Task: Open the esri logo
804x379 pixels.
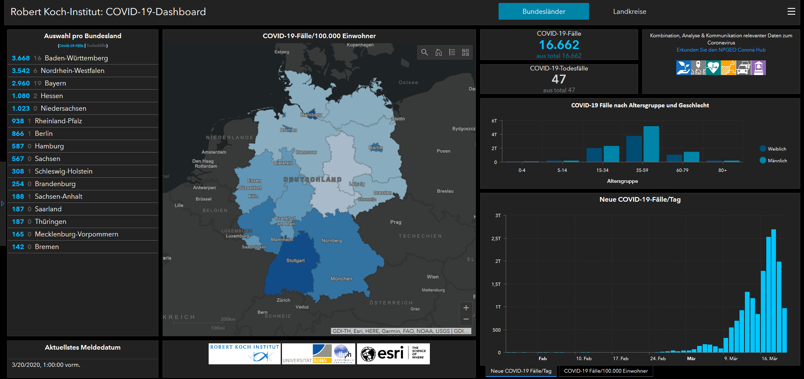Action: [393, 354]
